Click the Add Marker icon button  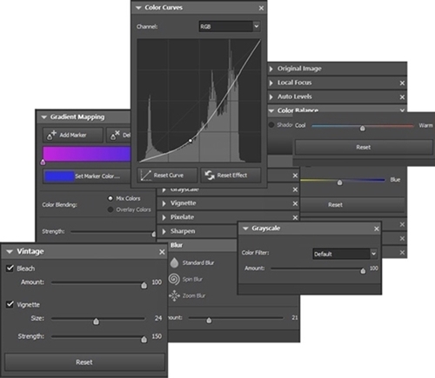[51, 135]
